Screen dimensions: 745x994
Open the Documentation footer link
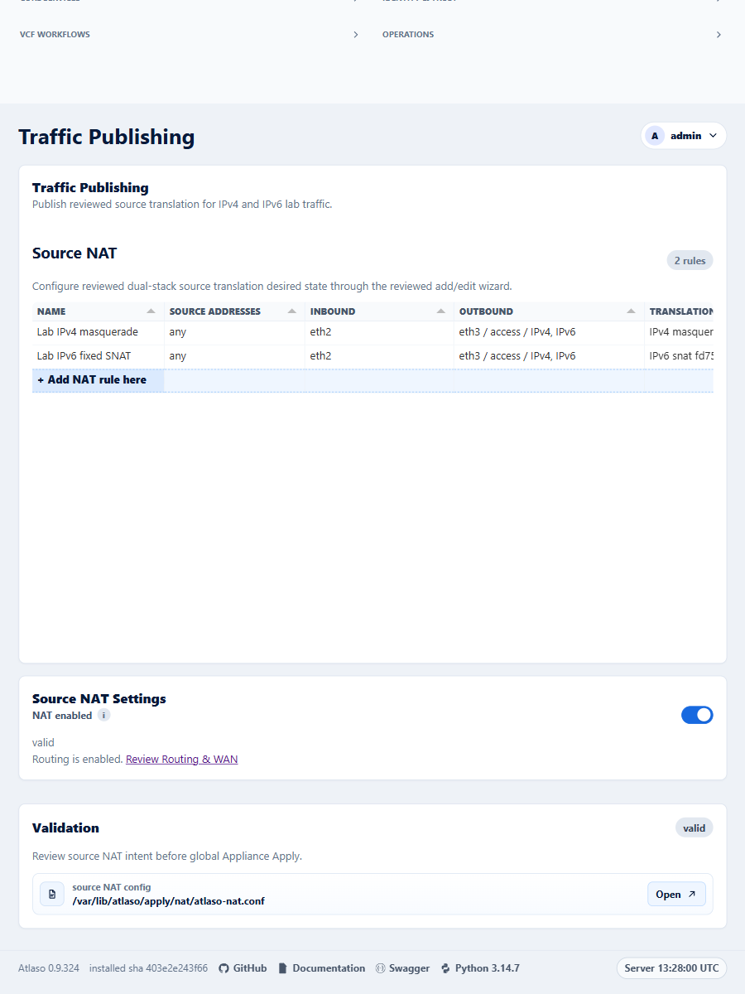click(322, 968)
